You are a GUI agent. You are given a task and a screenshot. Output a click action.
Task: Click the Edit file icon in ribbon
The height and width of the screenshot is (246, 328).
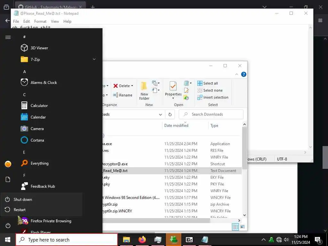pyautogui.click(x=186, y=90)
